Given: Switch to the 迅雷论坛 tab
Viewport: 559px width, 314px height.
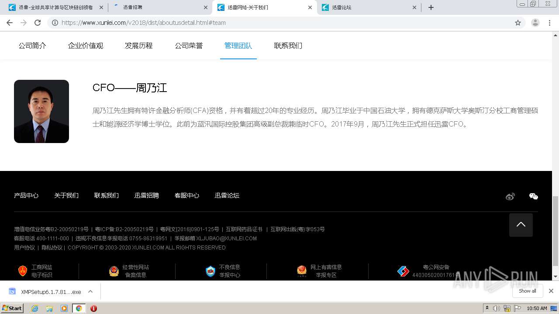Looking at the screenshot, I should click(x=369, y=7).
